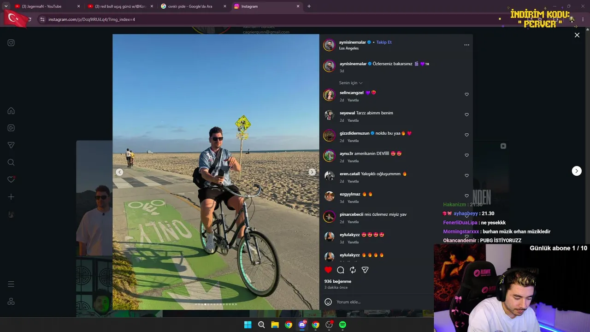Reply to aynu3r's comment with Yanıtla

(x=353, y=161)
